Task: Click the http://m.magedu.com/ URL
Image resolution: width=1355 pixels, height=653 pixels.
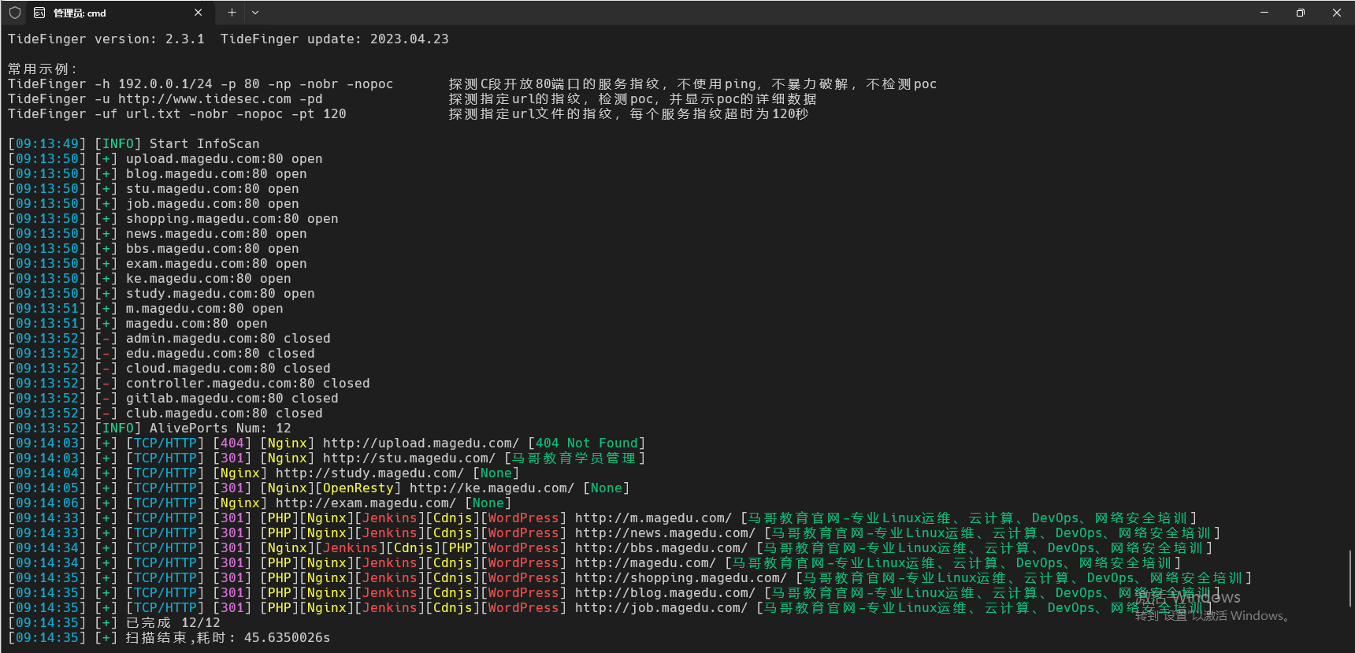Action: click(653, 518)
